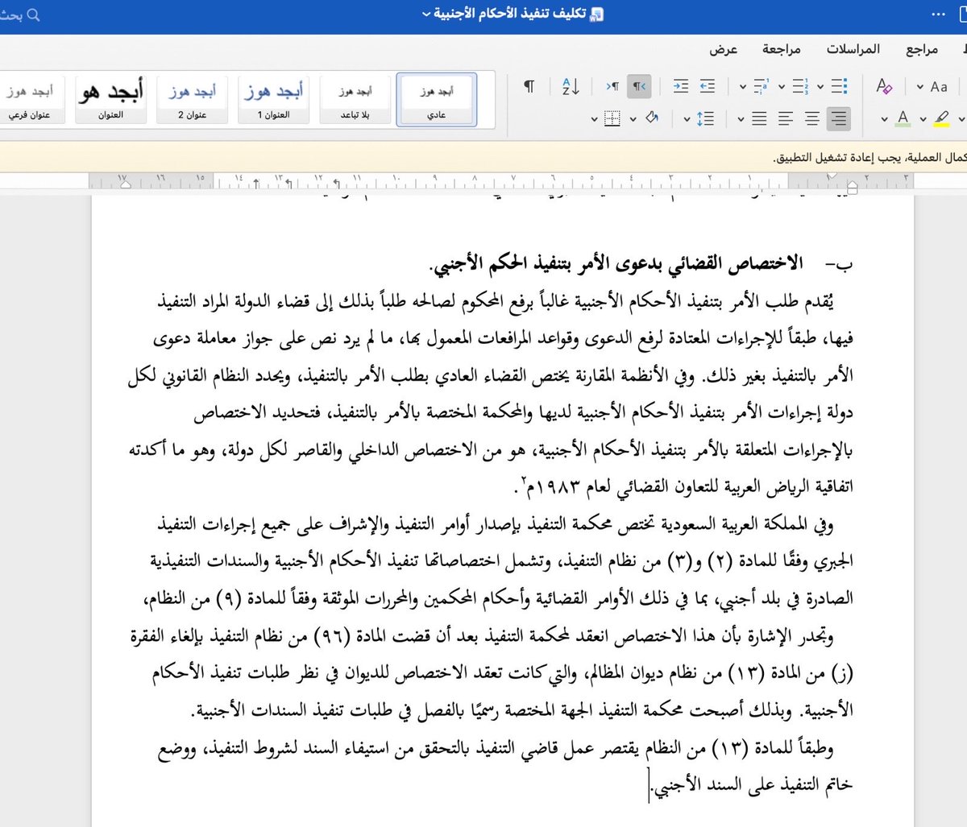
Task: Place cursor after خاتم التنفيذ على السند الأجنبي
Action: (x=650, y=785)
